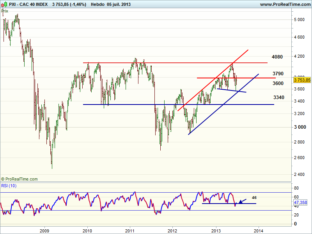Select the 3340 support annotation
This screenshot has height=234, width=312.
[x=278, y=97]
